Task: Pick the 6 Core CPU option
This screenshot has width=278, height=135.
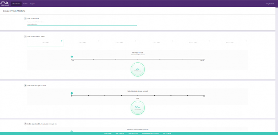Action: [230, 43]
